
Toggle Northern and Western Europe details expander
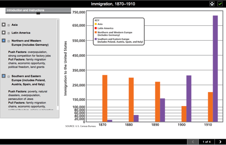(9, 41)
